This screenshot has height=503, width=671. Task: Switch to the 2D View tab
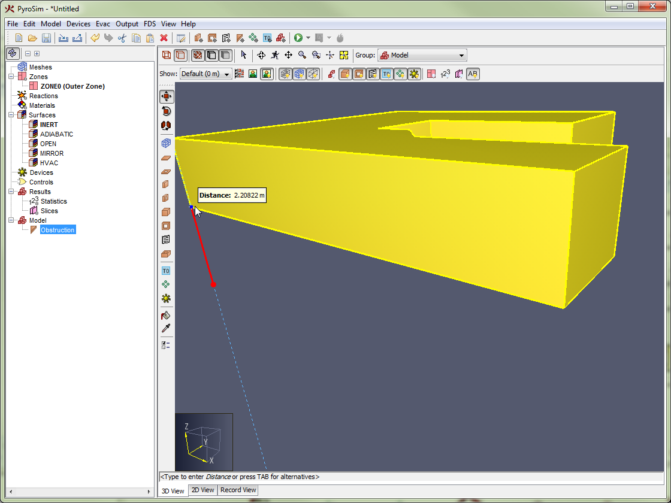(202, 490)
